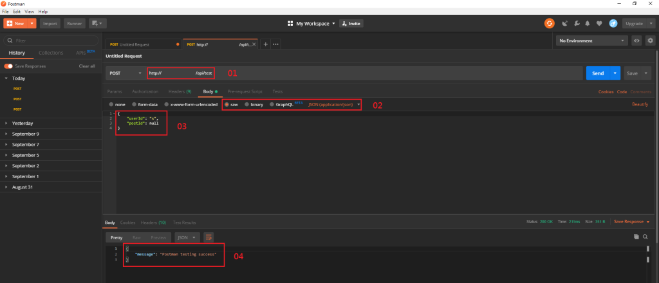659x283 pixels.
Task: Expand the September 9 history group
Action: (6, 134)
